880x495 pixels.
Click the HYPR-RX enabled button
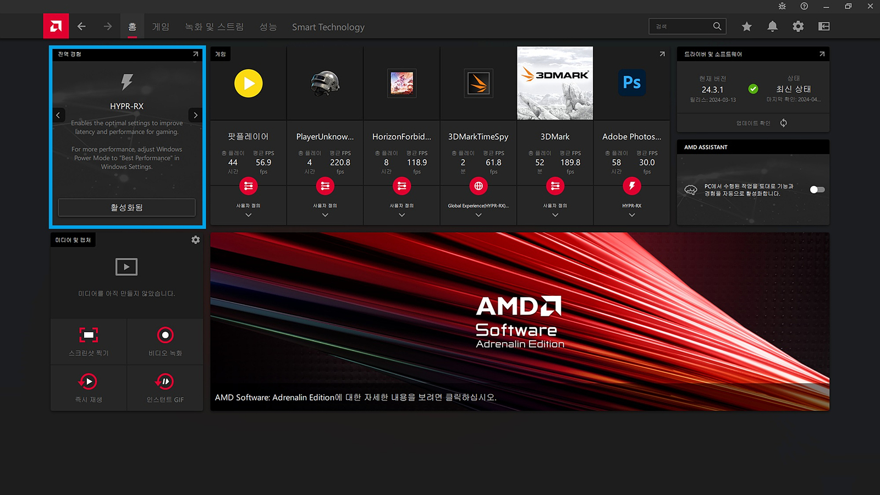click(x=127, y=207)
